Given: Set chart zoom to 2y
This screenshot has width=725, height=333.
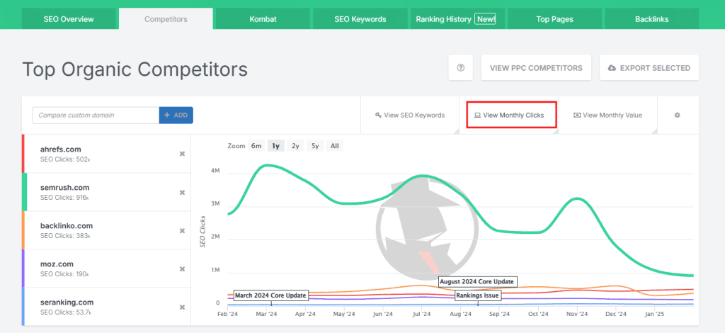Looking at the screenshot, I should click(x=295, y=146).
